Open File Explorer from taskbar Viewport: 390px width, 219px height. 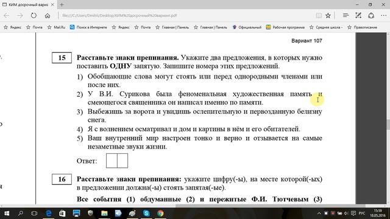click(104, 214)
